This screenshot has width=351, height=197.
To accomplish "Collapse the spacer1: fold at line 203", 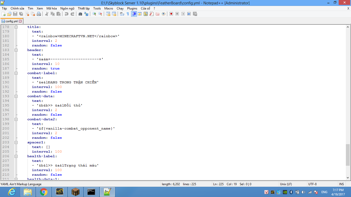I will click(16, 142).
